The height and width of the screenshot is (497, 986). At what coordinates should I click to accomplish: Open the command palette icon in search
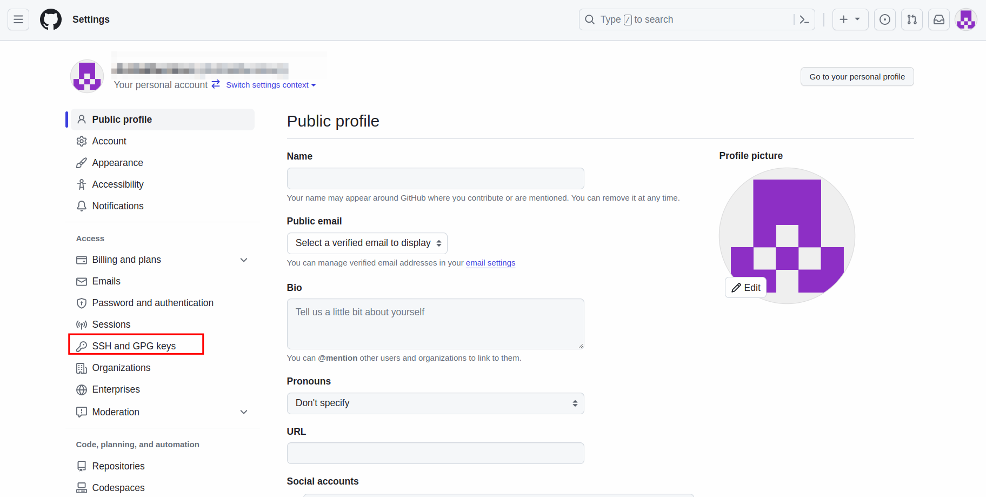click(x=804, y=19)
